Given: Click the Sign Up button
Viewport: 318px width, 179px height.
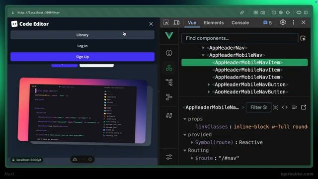Looking at the screenshot, I should click(x=82, y=57).
